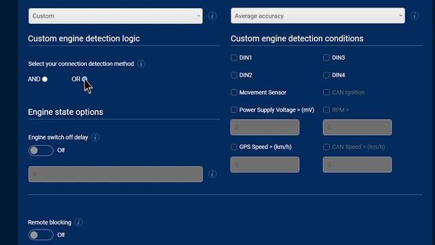This screenshot has height=245, width=435.
Task: Toggle Engine switch off delay switch
Action: [41, 150]
